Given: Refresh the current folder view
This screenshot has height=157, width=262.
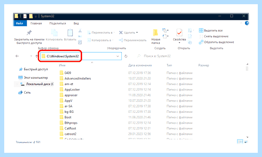Looking at the screenshot, I should (x=126, y=56).
